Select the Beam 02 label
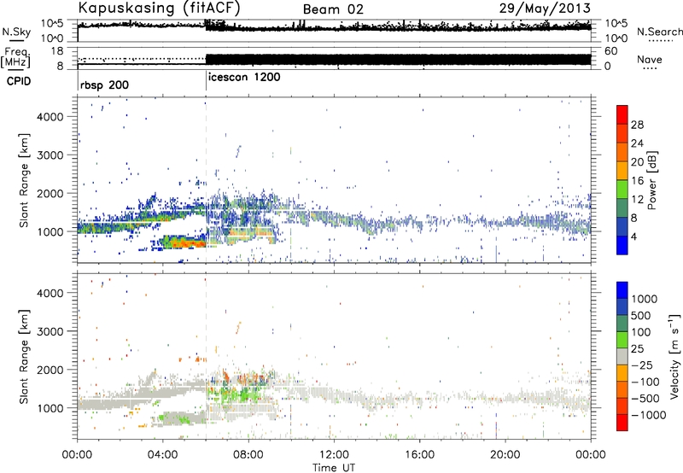Image resolution: width=683 pixels, height=473 pixels. [333, 9]
